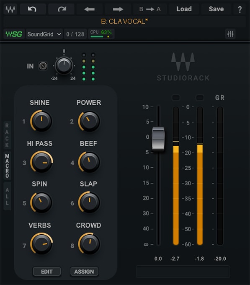Screen dimensions: 250x285
Task: Click the fader value 0.0 readout
Action: point(158,259)
